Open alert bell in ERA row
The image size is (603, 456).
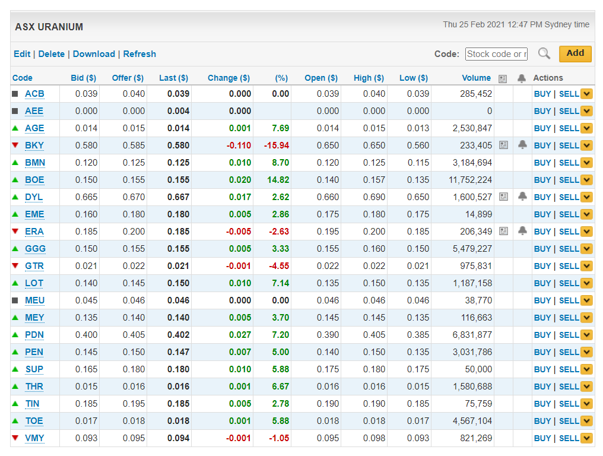click(522, 231)
